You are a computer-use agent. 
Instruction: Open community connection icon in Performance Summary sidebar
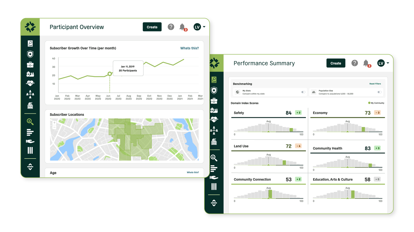(x=214, y=130)
